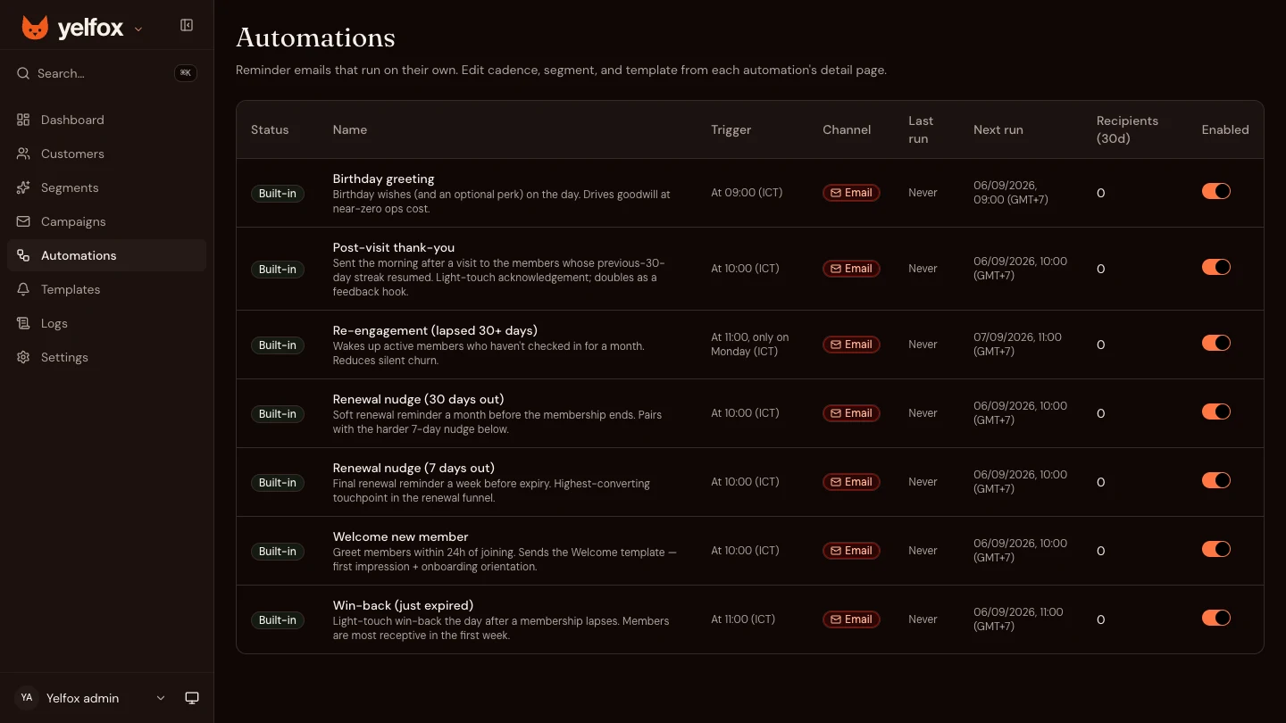Open Renewal nudge (7 days out) details
This screenshot has width=1286, height=723.
click(413, 468)
